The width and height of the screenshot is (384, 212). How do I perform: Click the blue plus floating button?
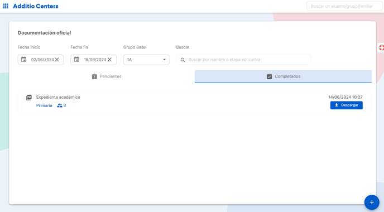click(372, 202)
